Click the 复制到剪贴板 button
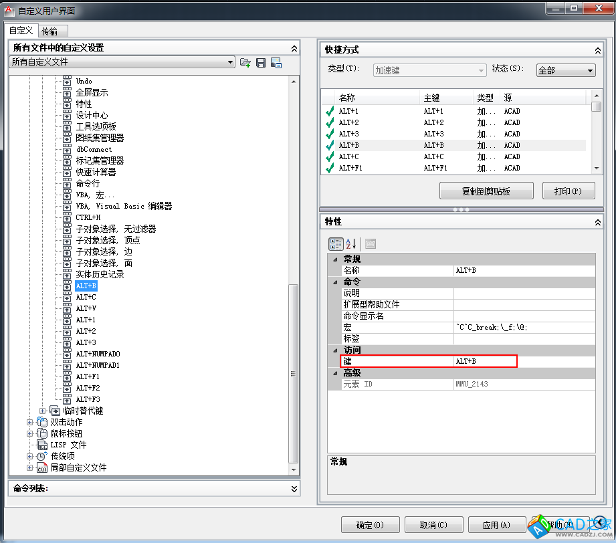The image size is (616, 543). tap(486, 191)
